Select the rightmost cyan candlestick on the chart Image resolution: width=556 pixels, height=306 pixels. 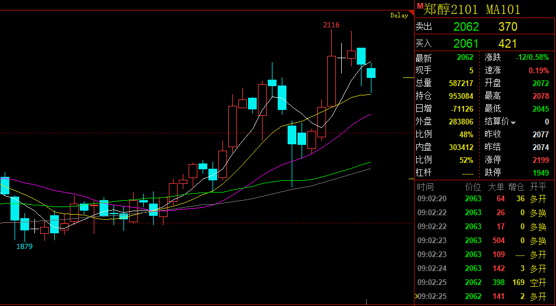click(x=371, y=78)
